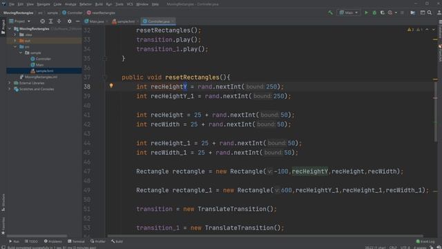Start debugging with the green bug icon
Image resolution: width=442 pixels, height=249 pixels.
[374, 12]
